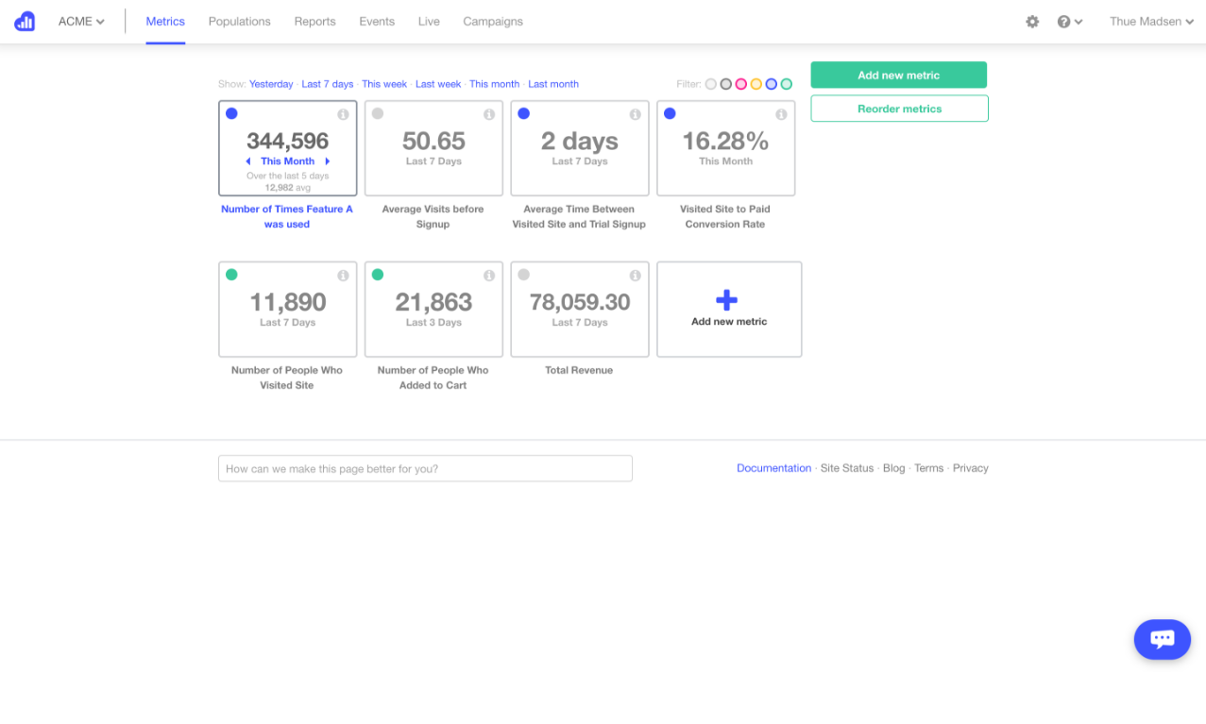Click the Add new metric button
This screenshot has width=1206, height=724.
pyautogui.click(x=898, y=75)
